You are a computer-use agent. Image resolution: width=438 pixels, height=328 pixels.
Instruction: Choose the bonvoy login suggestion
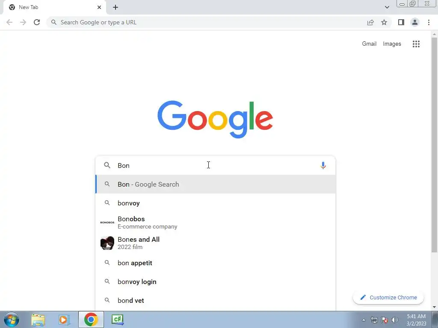pos(216,282)
